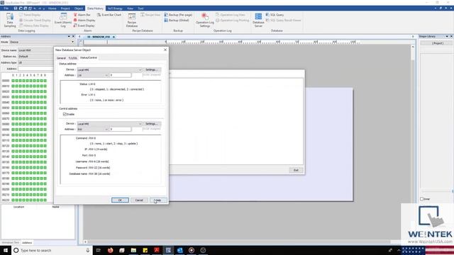The height and width of the screenshot is (255, 454).
Task: Select Backup (Global) in the ribbon
Action: (177, 21)
